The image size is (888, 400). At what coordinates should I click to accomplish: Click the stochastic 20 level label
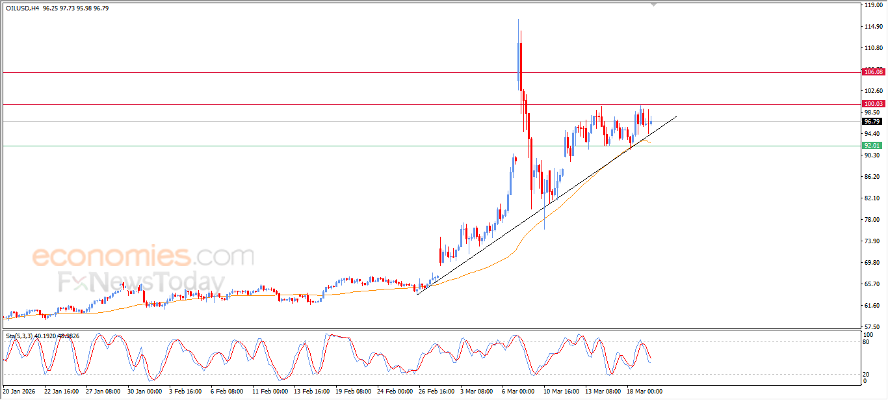[x=866, y=374]
